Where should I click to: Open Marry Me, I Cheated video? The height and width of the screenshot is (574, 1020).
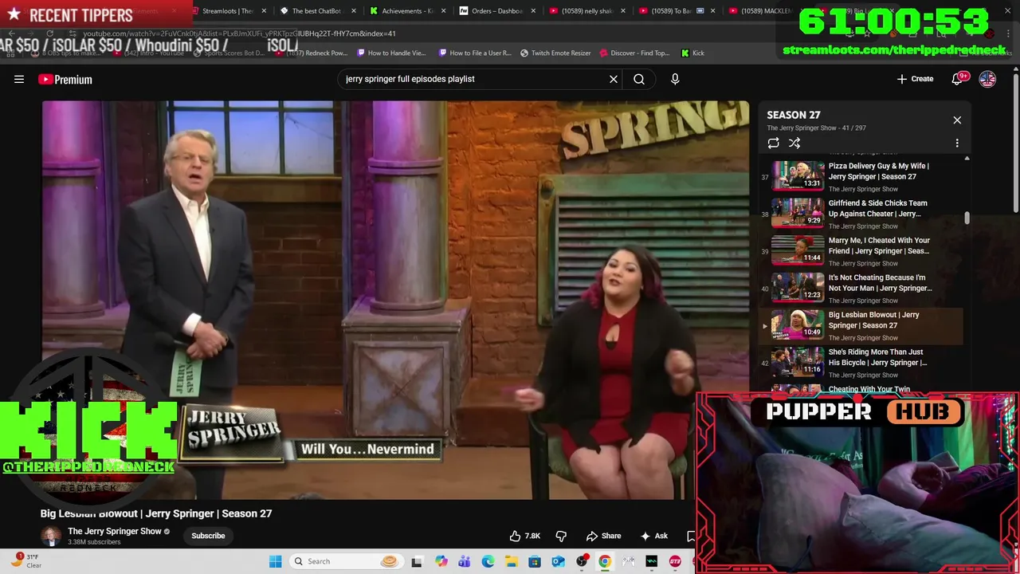click(x=861, y=250)
